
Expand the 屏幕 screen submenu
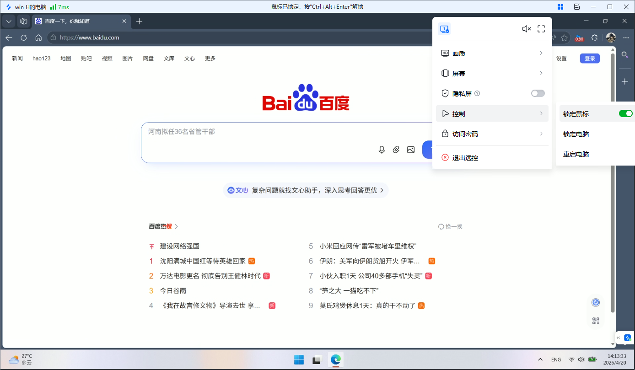[x=492, y=74]
